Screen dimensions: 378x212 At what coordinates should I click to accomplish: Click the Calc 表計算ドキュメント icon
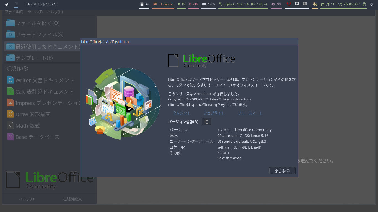tap(11, 91)
